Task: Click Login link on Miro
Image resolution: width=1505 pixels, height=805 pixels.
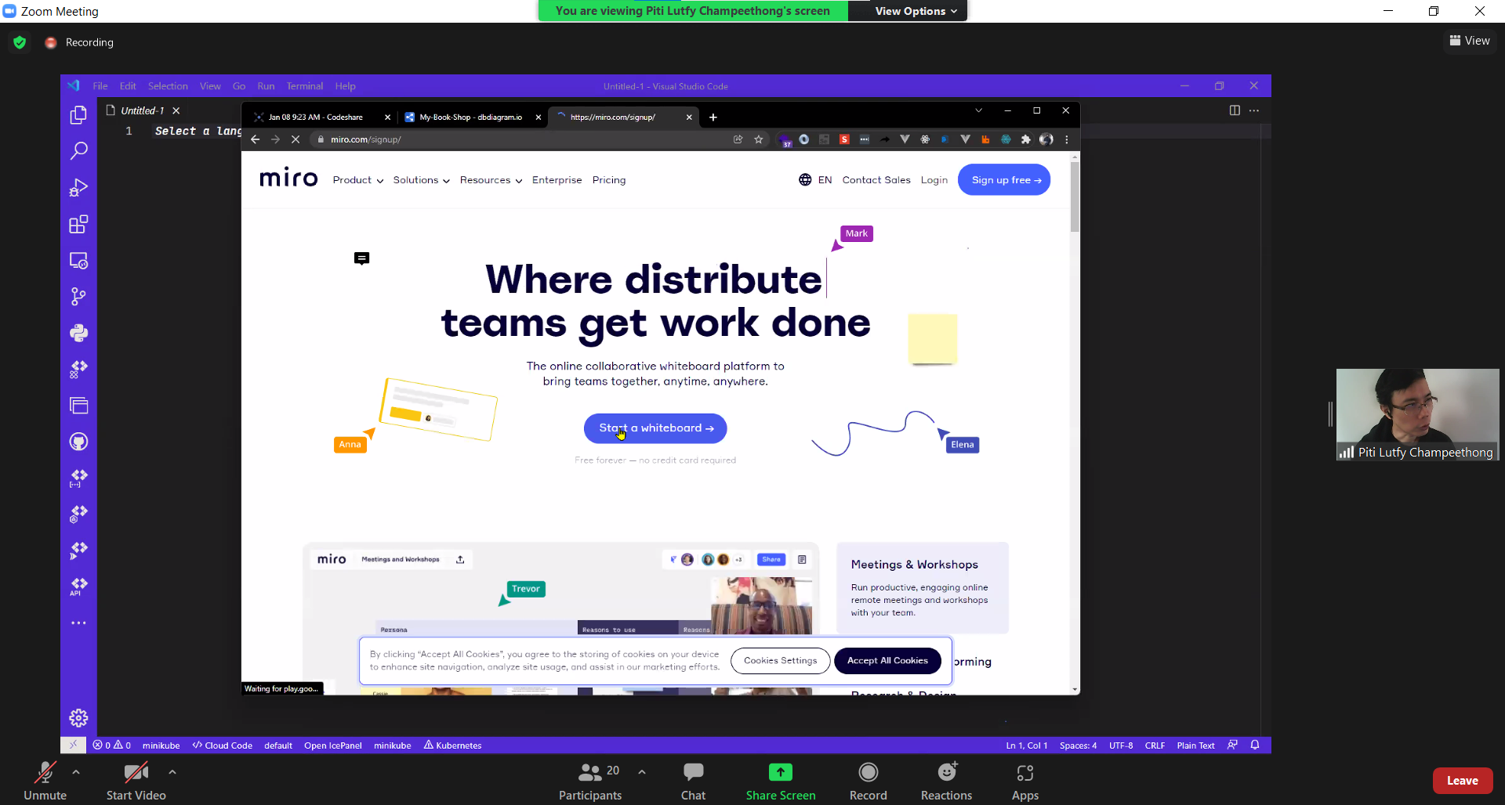Action: pyautogui.click(x=934, y=180)
